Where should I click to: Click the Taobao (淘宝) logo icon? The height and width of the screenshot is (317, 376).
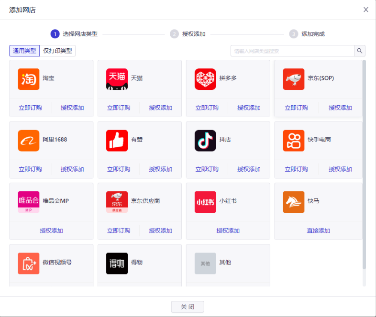(x=29, y=79)
